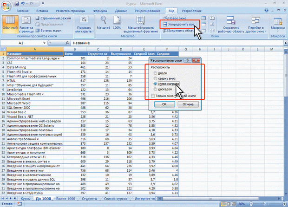Switch to Page Layout (Разметка страницы) view
This screenshot has width=288, height=207.
26,24
